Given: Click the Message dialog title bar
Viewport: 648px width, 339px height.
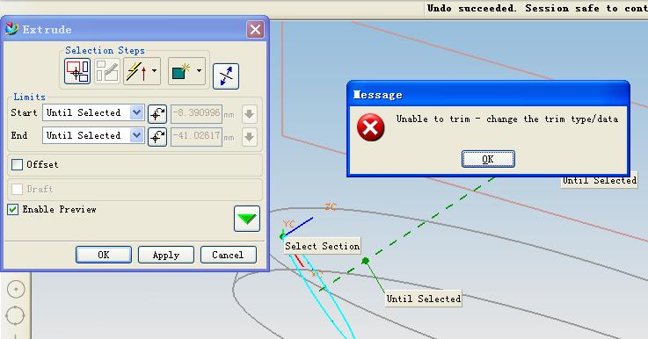Looking at the screenshot, I should [489, 95].
